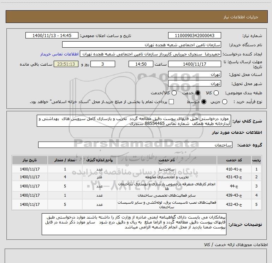Click service name سایر فعالیت‌های تخصصی ساختمان
Screen dimensions: 272x263
[x=167, y=195]
